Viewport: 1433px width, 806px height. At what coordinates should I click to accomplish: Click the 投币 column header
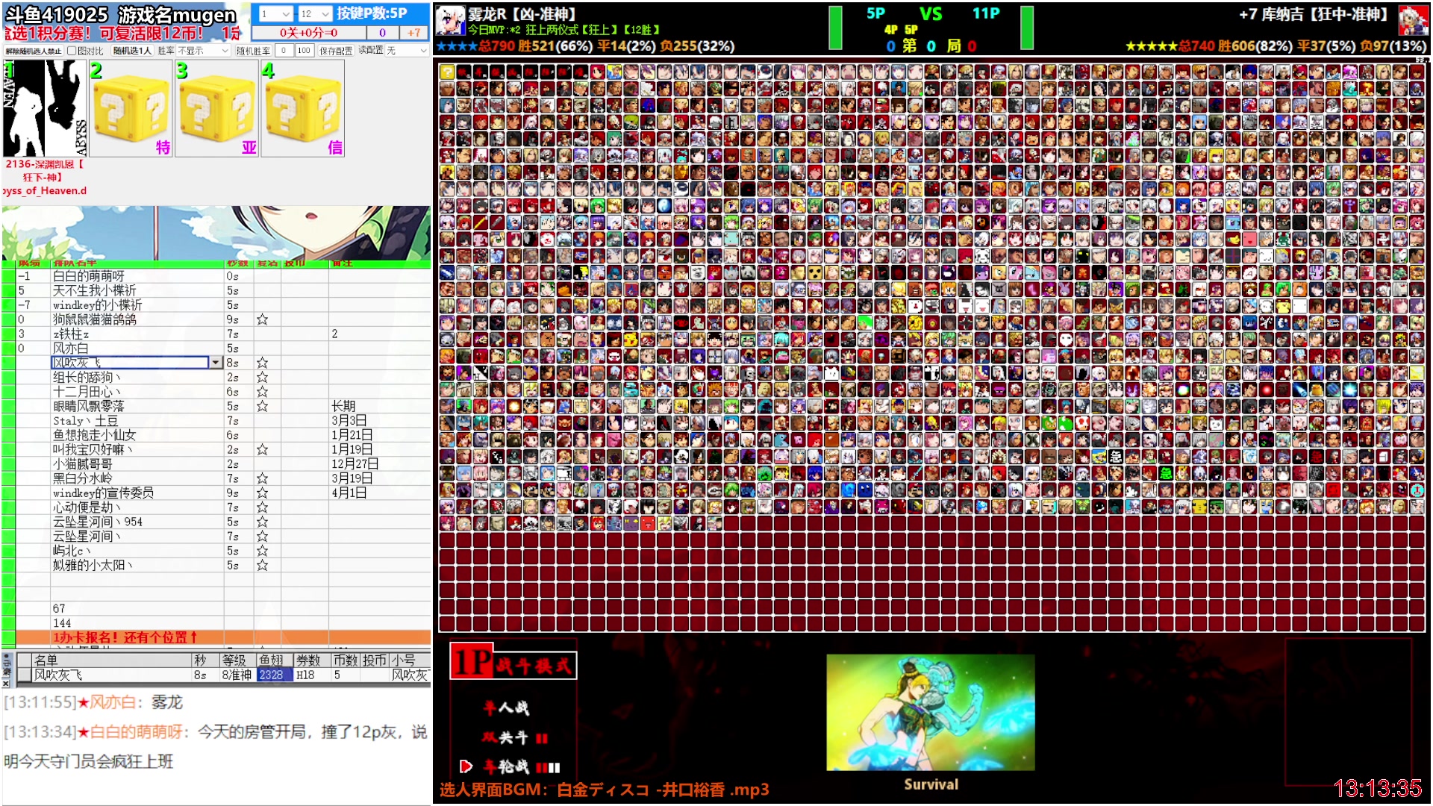(375, 660)
